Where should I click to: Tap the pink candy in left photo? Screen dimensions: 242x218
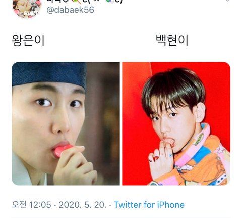62,150
